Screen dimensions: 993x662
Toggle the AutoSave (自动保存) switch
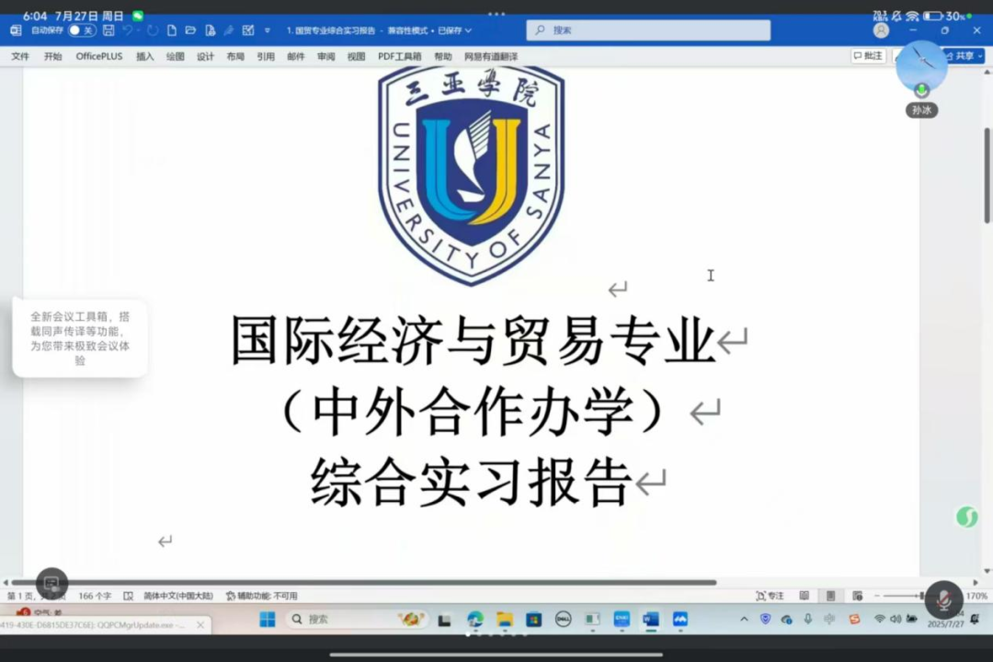(x=83, y=30)
